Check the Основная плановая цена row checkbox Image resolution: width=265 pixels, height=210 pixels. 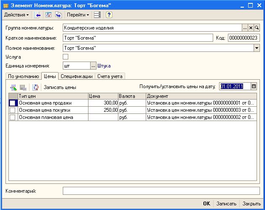point(13,117)
